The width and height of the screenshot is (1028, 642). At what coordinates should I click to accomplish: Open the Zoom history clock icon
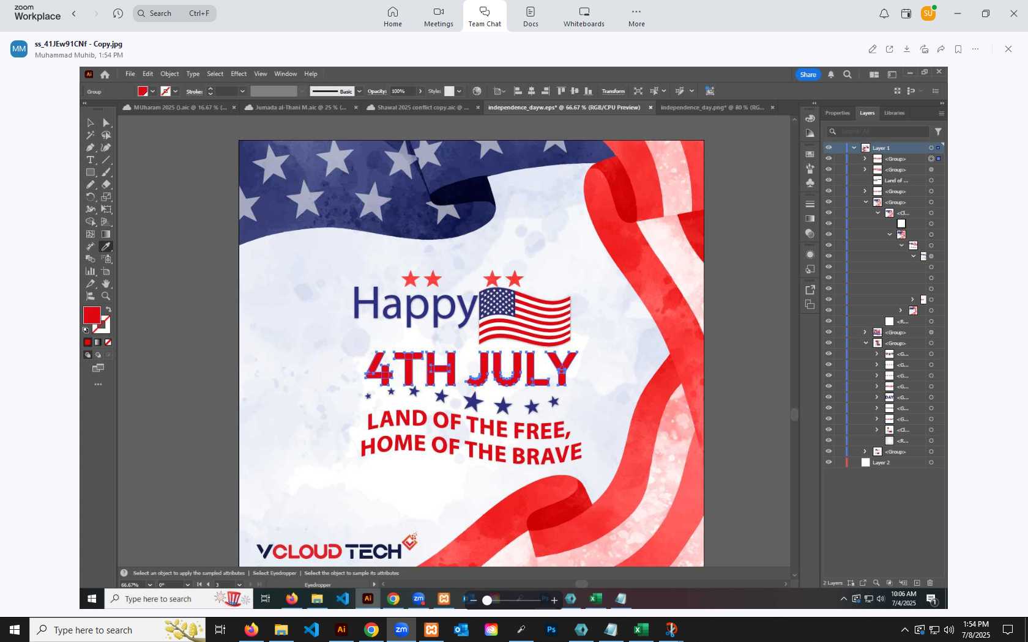click(118, 13)
